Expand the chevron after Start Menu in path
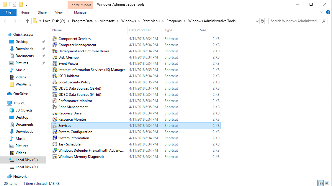 point(163,21)
